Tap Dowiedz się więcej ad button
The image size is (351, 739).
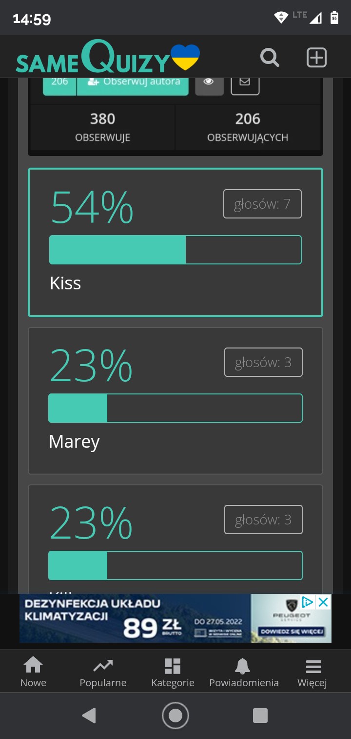pyautogui.click(x=292, y=631)
